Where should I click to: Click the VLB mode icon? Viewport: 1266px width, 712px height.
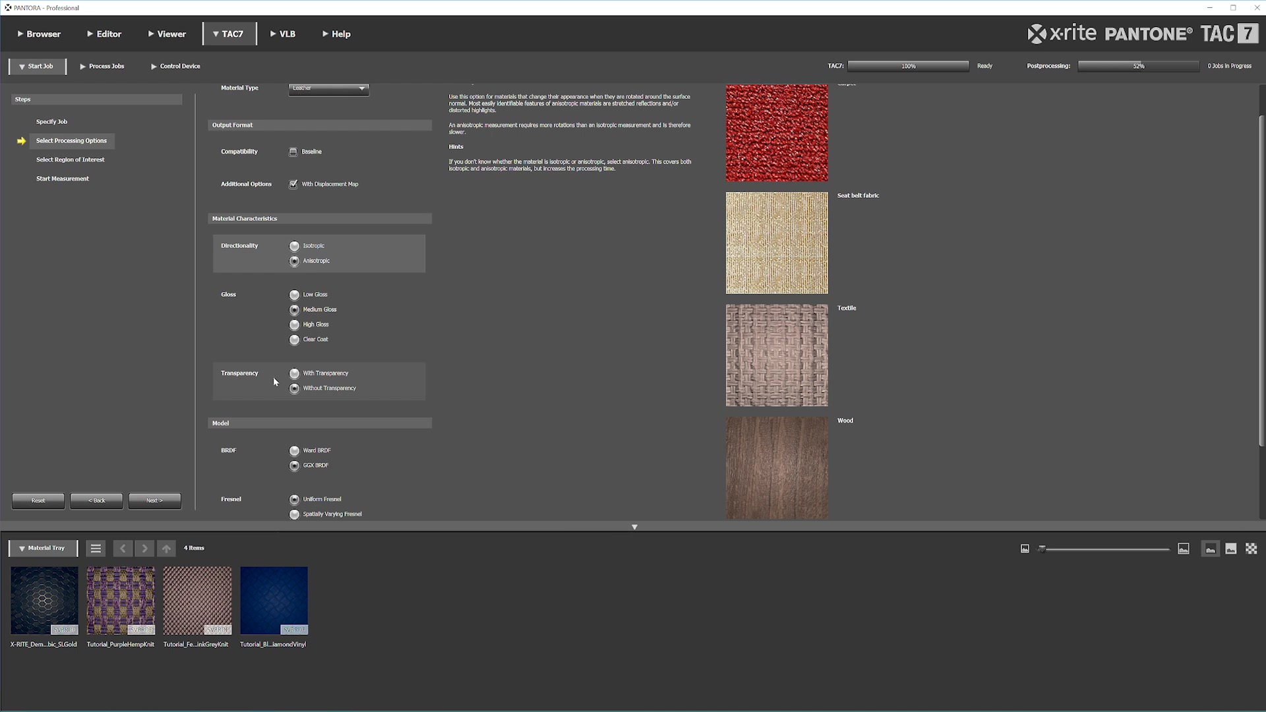tap(274, 34)
